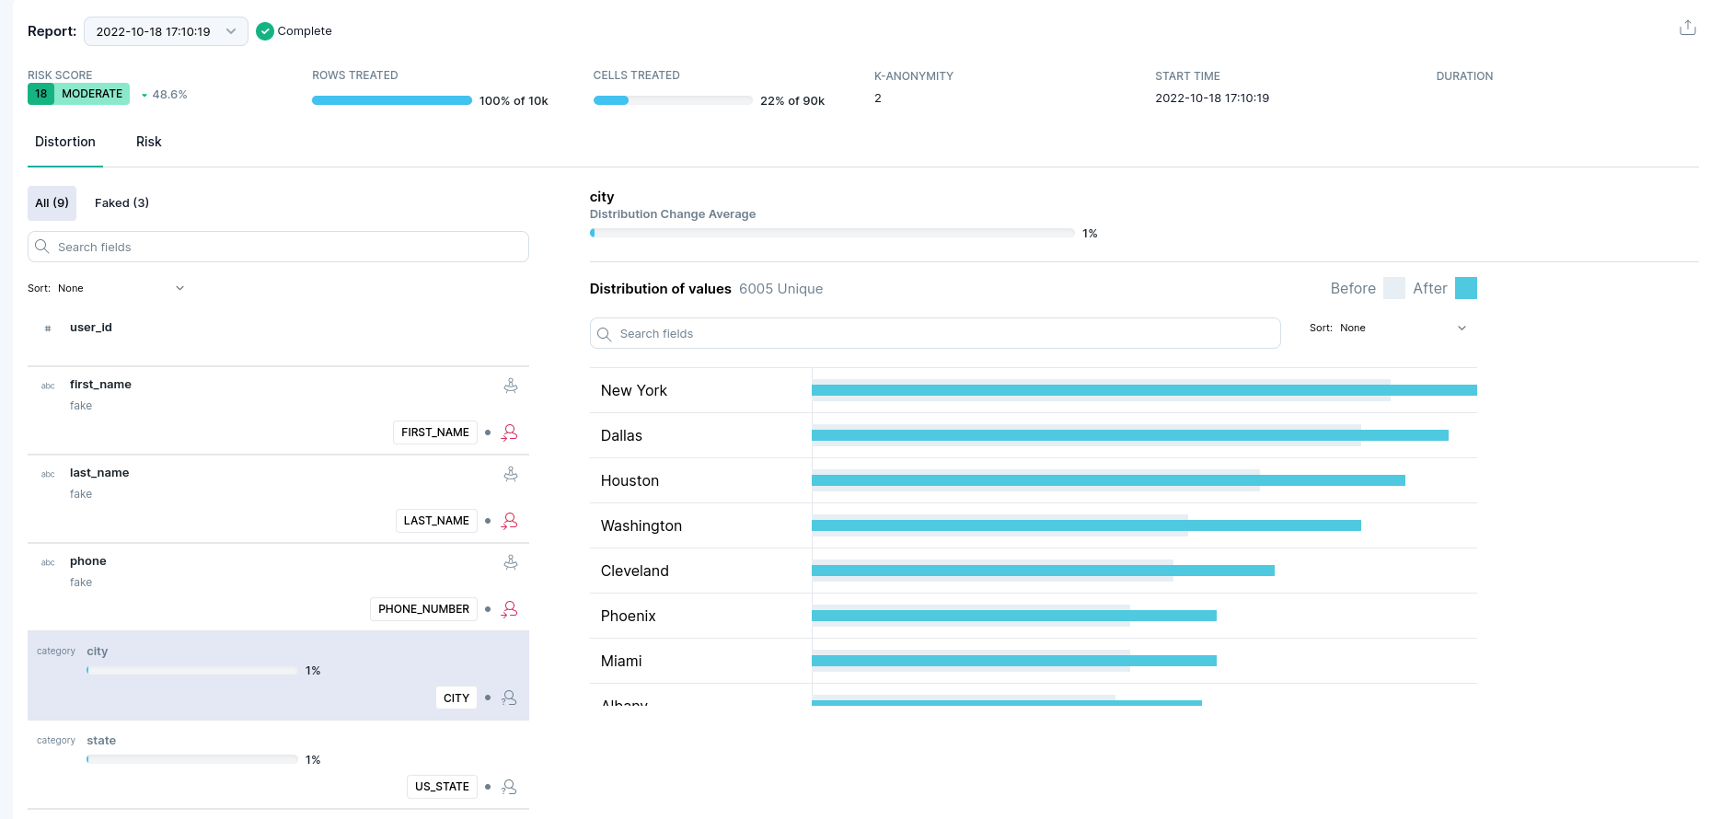Viewport: 1710px width, 819px height.
Task: Click the Before legend swatch
Action: click(x=1394, y=288)
